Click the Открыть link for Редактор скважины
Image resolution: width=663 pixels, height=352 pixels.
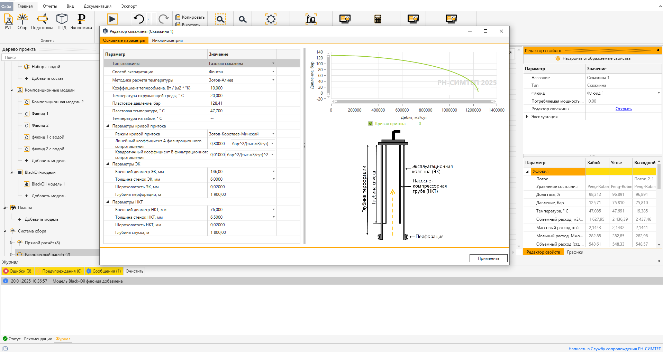click(x=624, y=109)
